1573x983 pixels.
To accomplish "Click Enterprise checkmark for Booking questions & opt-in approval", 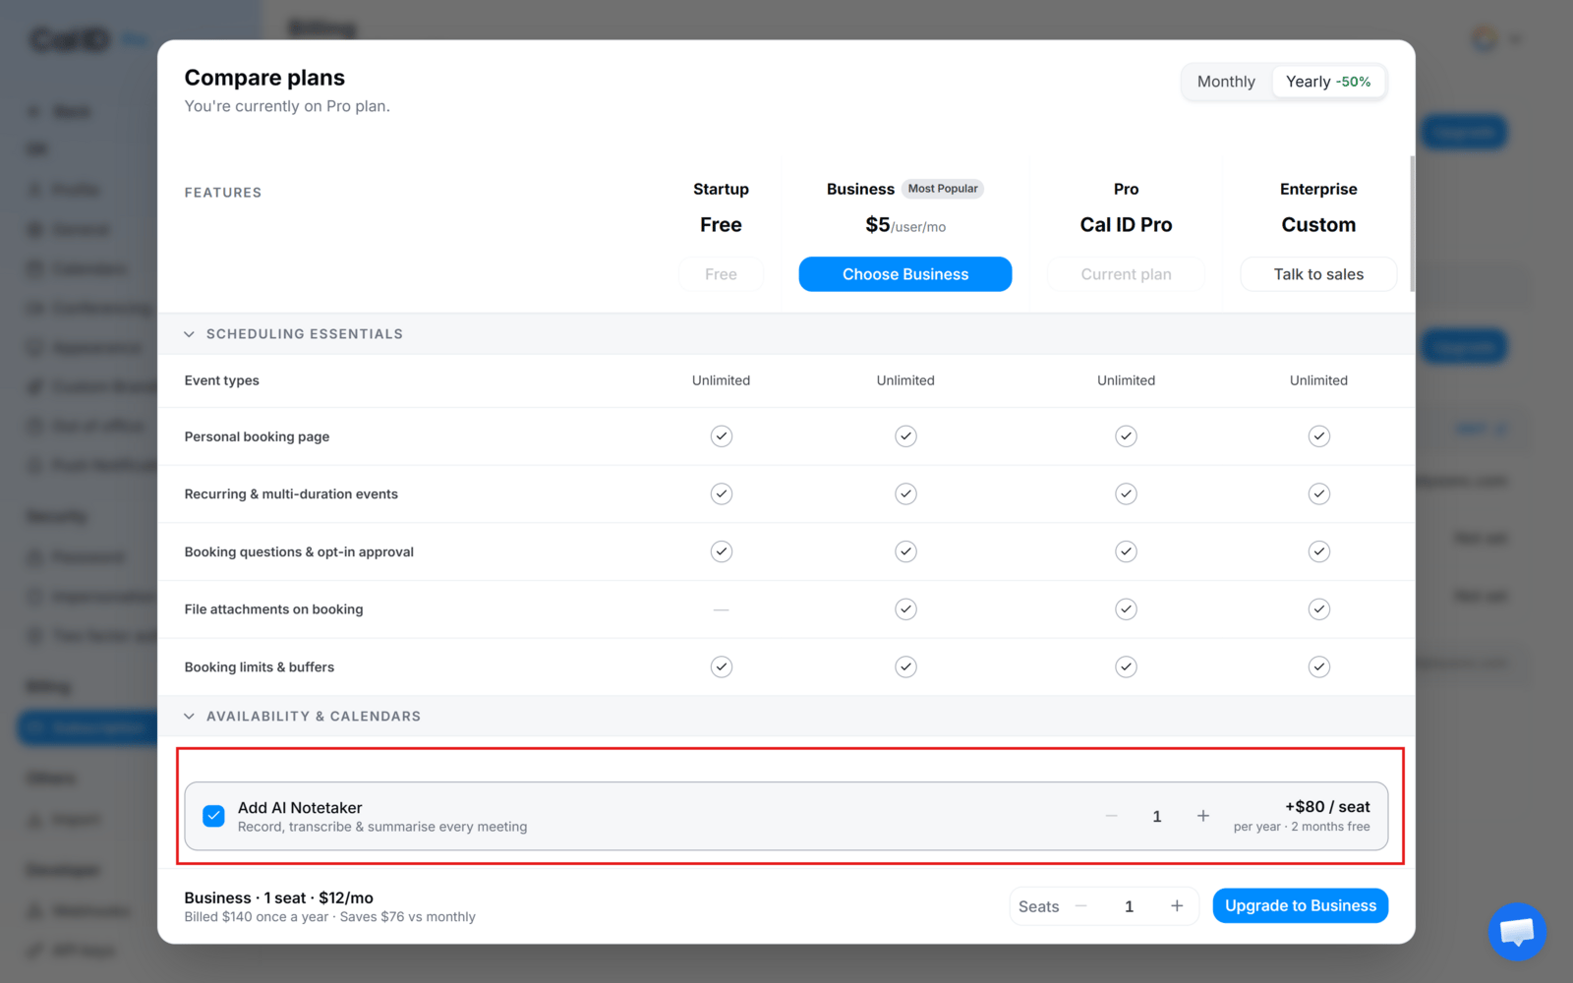I will 1318,551.
